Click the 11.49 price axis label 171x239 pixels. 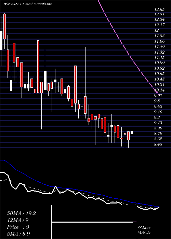point(160,47)
